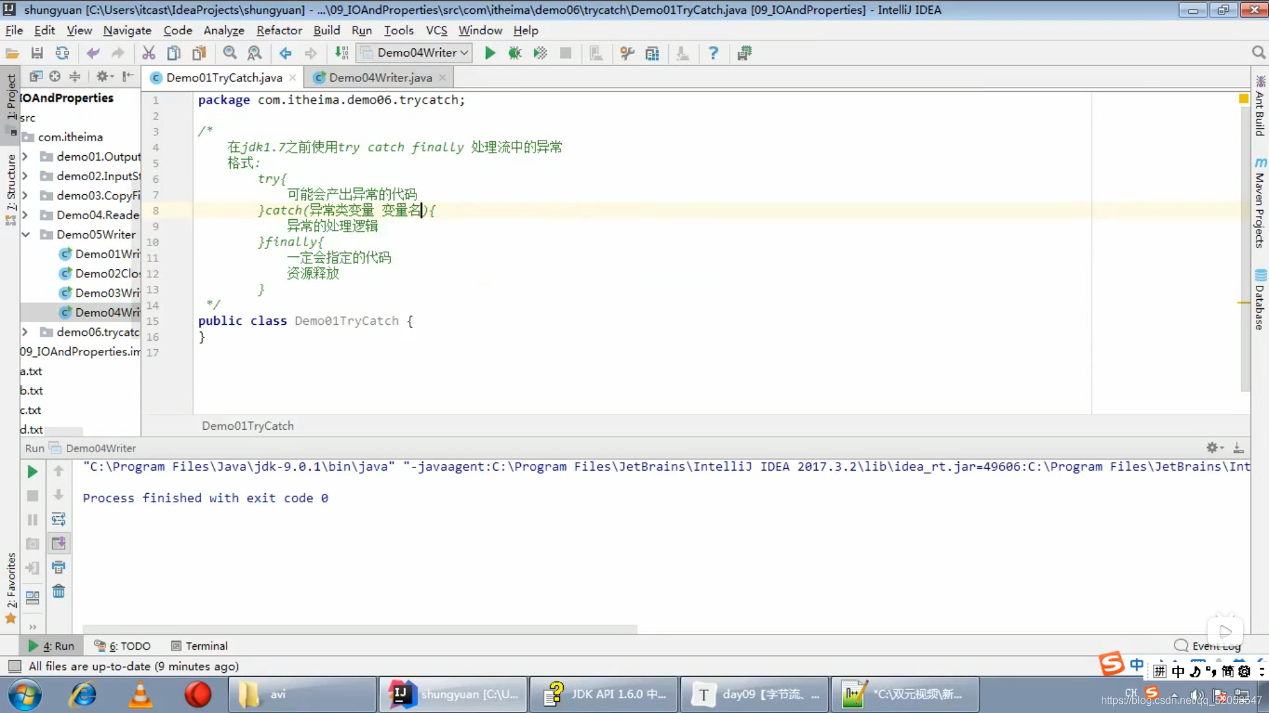Open the Refactor menu
This screenshot has width=1269, height=713.
[x=279, y=30]
